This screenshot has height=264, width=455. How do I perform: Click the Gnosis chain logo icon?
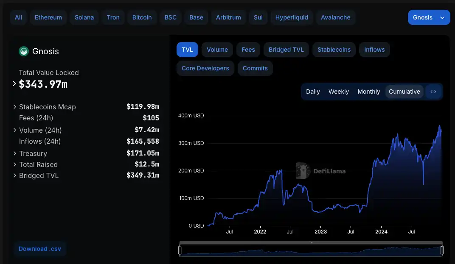pyautogui.click(x=23, y=51)
